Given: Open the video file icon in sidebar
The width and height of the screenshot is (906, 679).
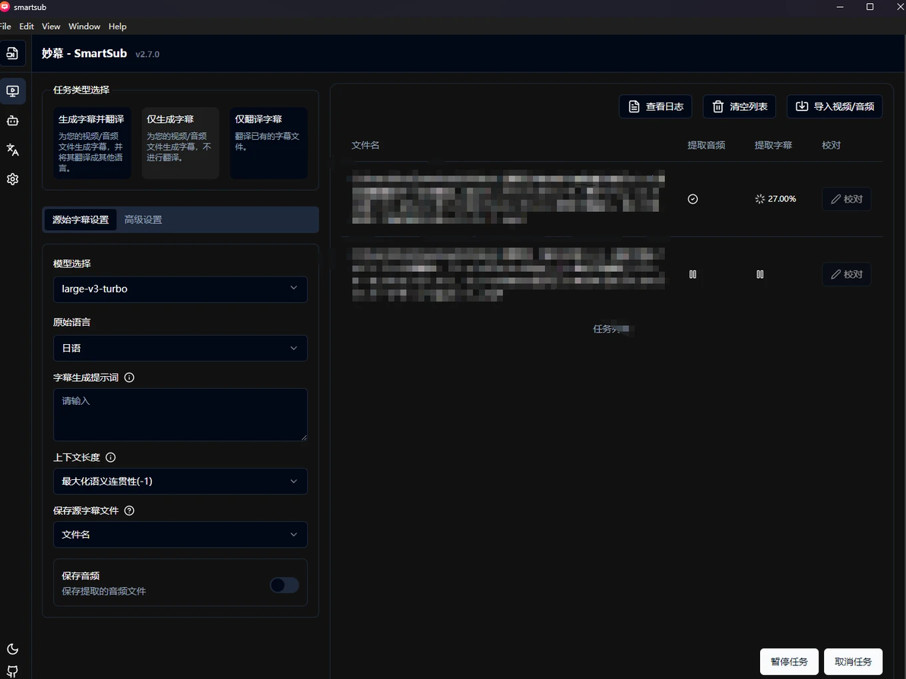Looking at the screenshot, I should pos(12,53).
